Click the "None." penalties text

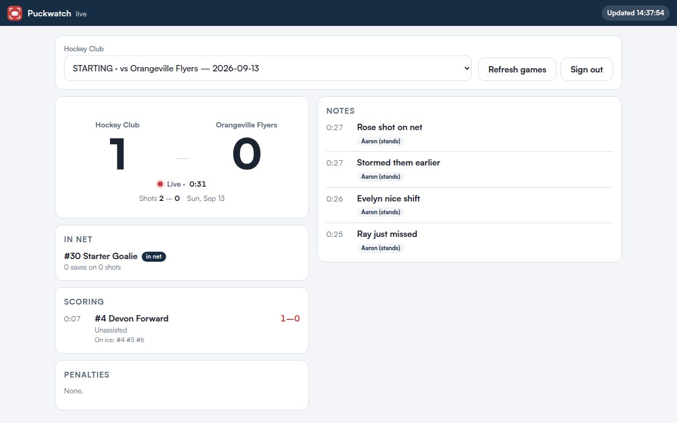coord(74,391)
